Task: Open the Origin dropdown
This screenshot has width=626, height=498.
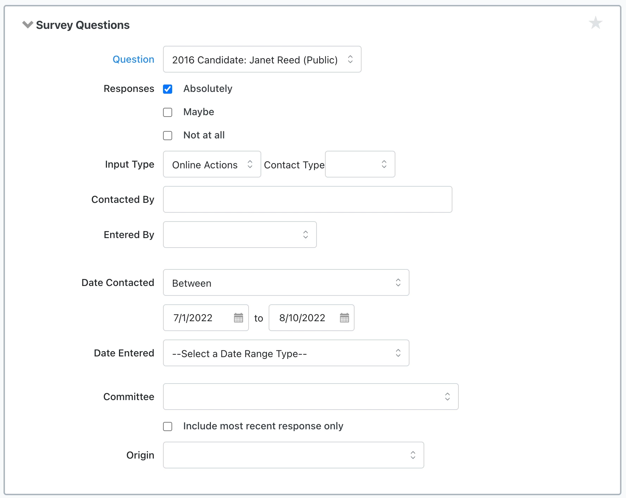Action: [293, 455]
